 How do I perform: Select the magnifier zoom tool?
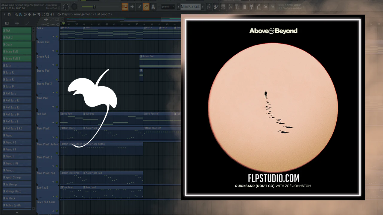(x=48, y=14)
